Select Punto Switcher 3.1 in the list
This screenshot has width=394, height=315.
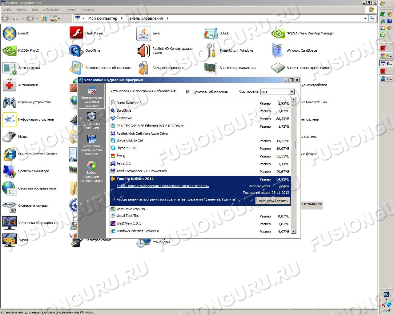(x=200, y=103)
